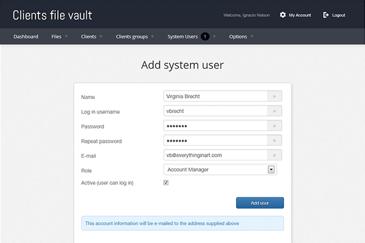This screenshot has width=365, height=243.
Task: Open the System Users menu
Action: [x=182, y=36]
